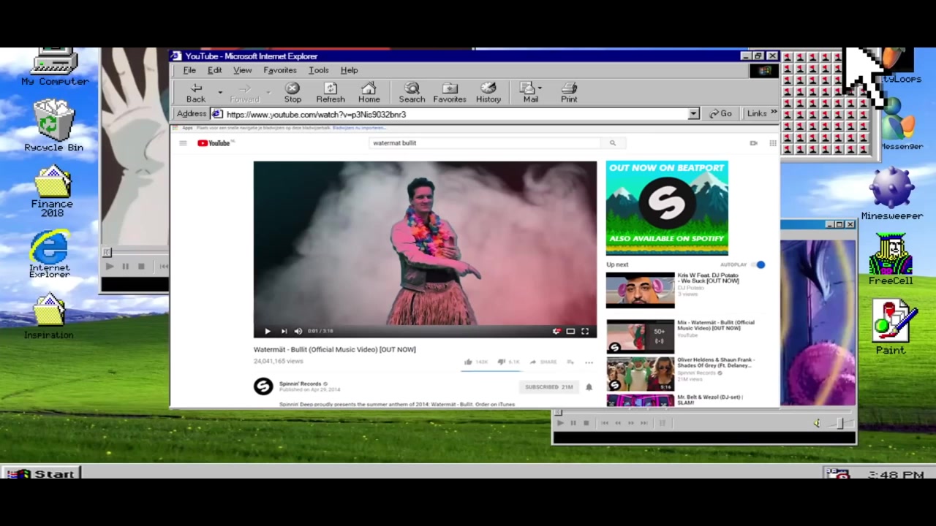The image size is (936, 526).
Task: Open the Favorites toolbar button
Action: point(450,93)
